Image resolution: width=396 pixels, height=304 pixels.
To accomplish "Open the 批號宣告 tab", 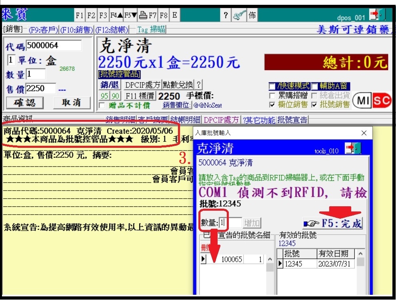I will pos(292,120).
